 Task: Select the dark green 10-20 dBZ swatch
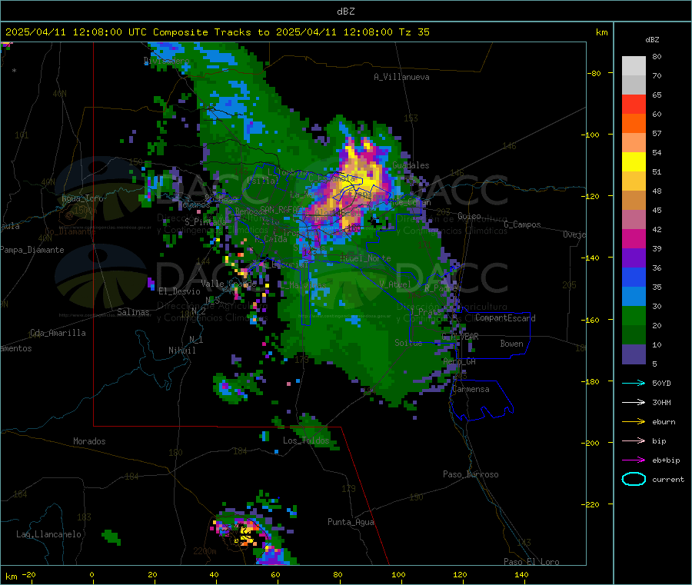tap(634, 335)
